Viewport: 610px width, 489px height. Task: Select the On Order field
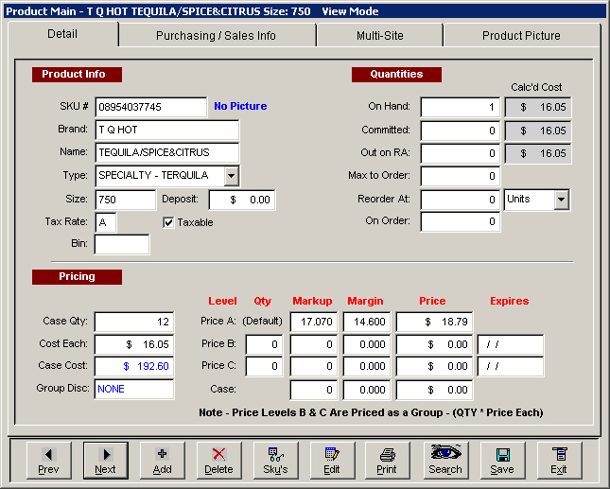[x=461, y=221]
